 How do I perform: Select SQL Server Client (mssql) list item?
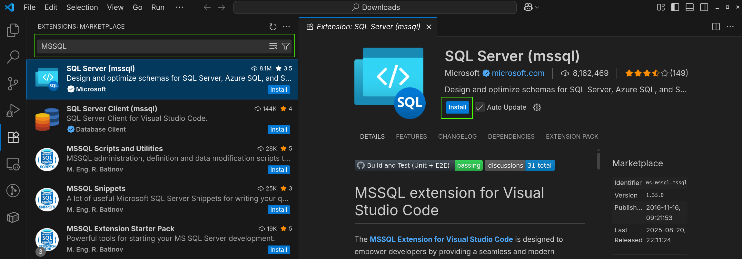162,119
